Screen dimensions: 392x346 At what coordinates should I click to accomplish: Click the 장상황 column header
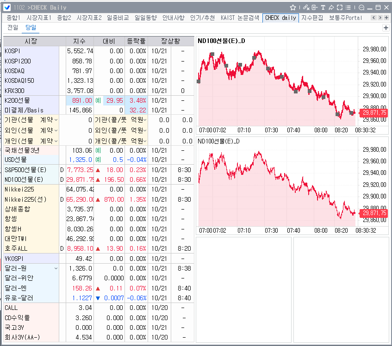click(x=171, y=41)
